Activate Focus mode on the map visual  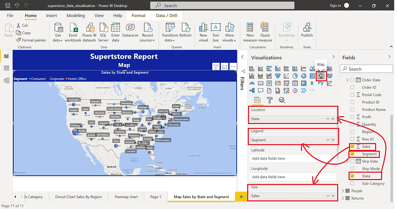[x=224, y=67]
